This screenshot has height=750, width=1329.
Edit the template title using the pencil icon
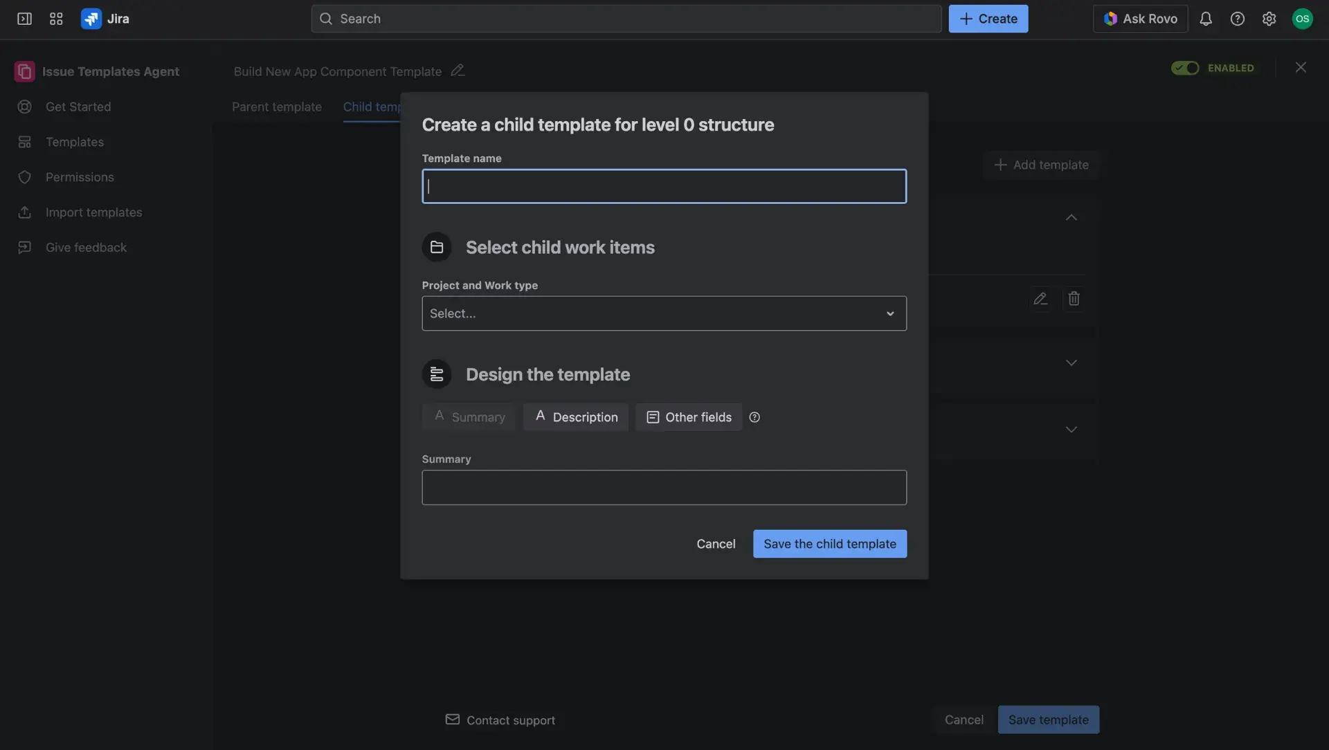click(x=458, y=70)
